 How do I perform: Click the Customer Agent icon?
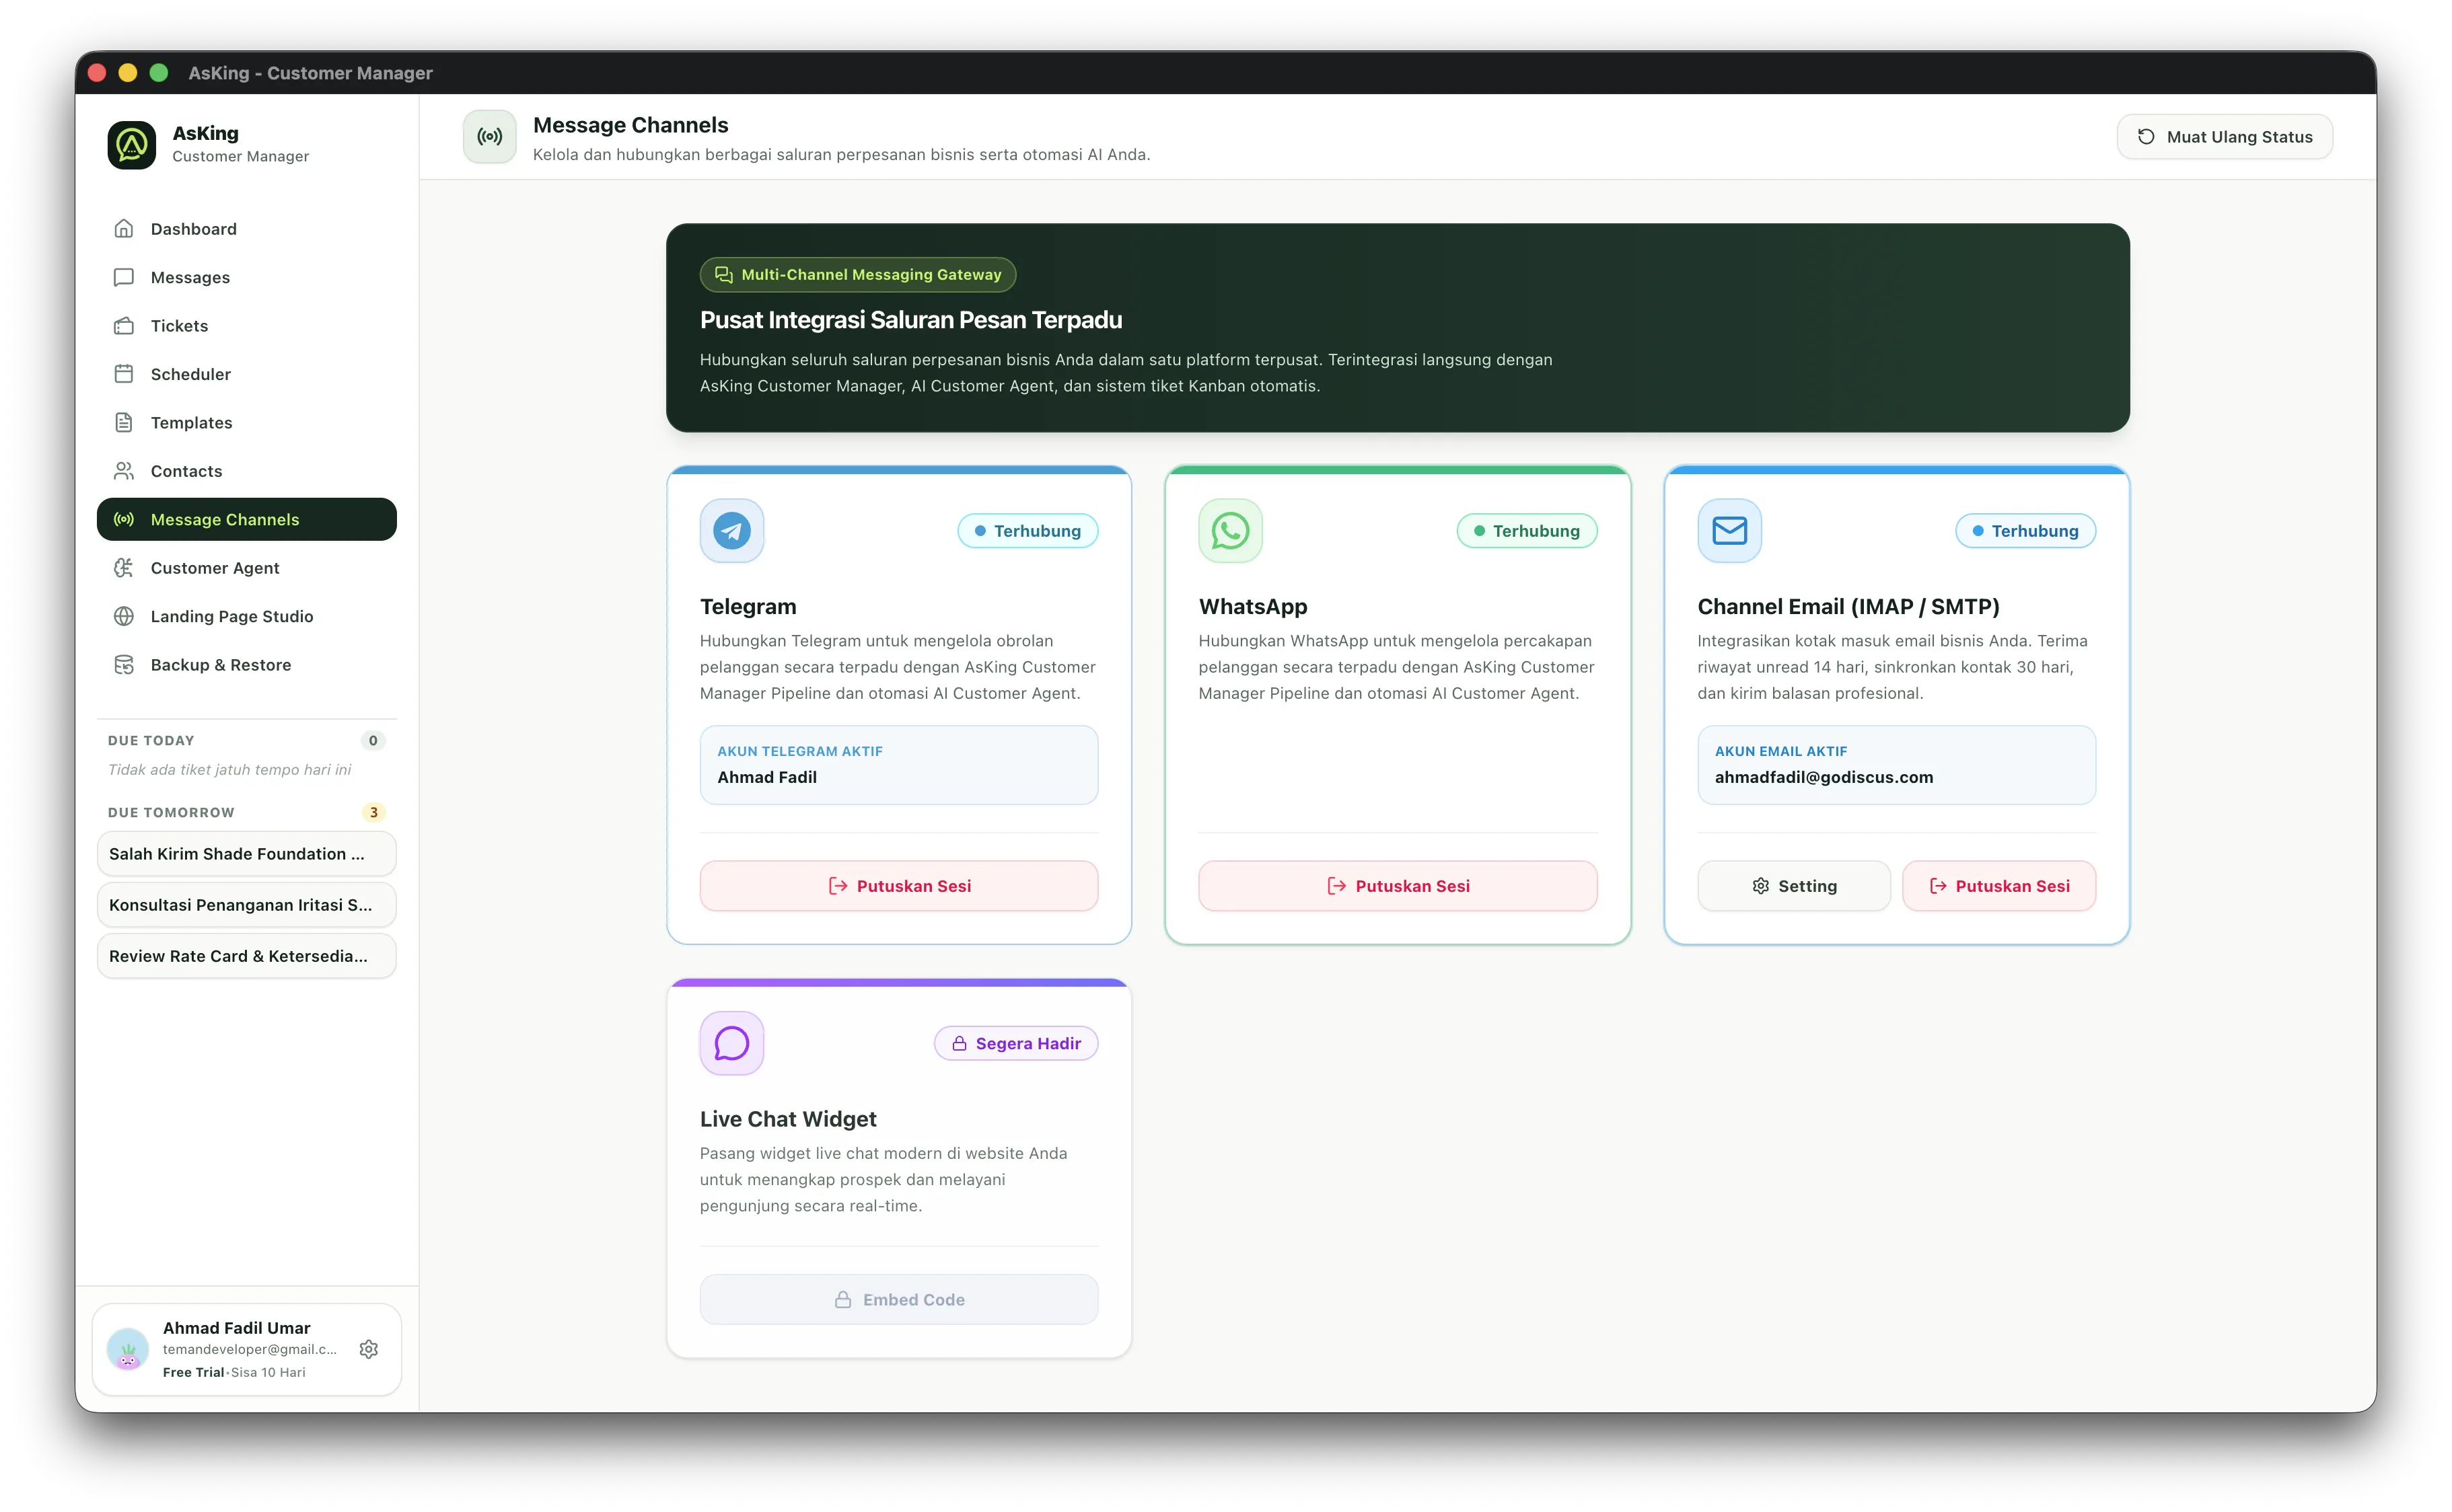[124, 568]
